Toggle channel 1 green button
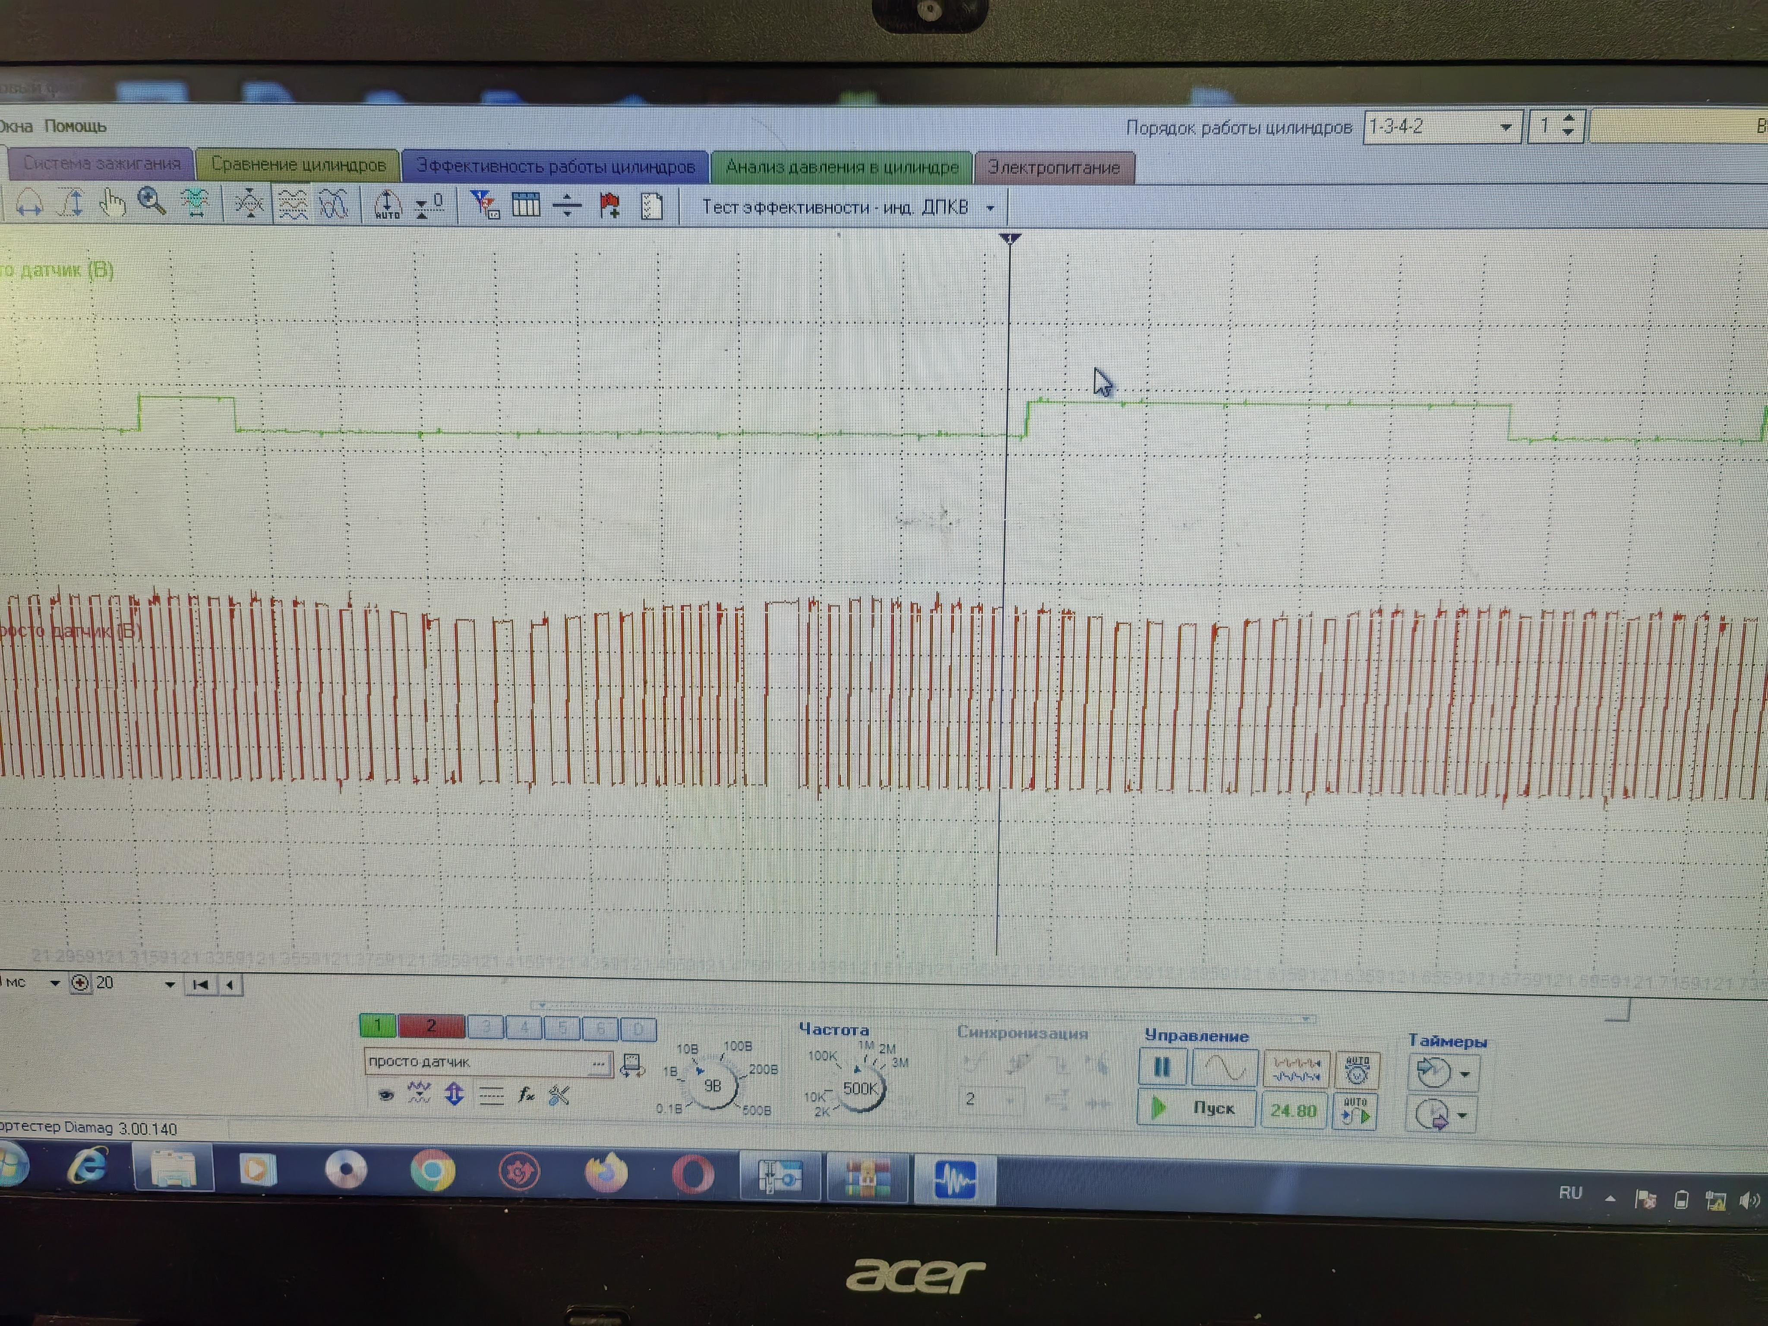This screenshot has width=1768, height=1326. (x=377, y=1025)
